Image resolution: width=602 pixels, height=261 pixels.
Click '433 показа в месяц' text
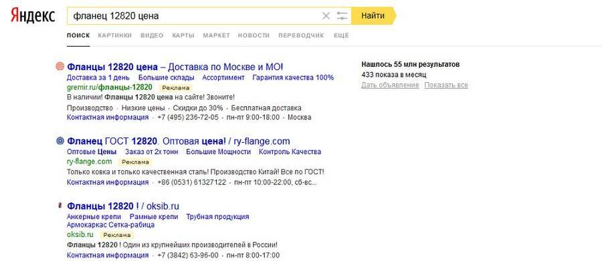click(393, 75)
